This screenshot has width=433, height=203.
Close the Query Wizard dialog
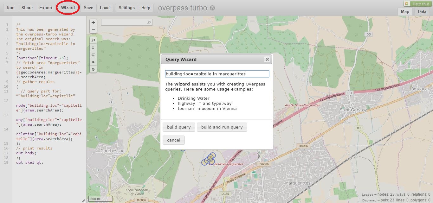(267, 59)
